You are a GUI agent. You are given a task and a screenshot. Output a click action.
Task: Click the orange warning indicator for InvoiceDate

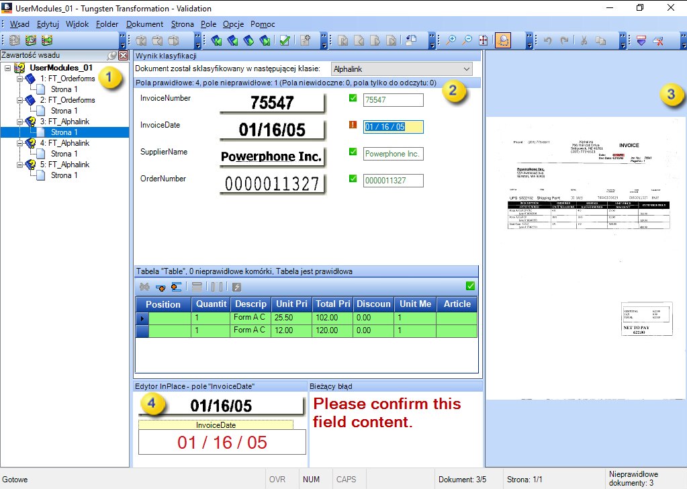pyautogui.click(x=353, y=125)
